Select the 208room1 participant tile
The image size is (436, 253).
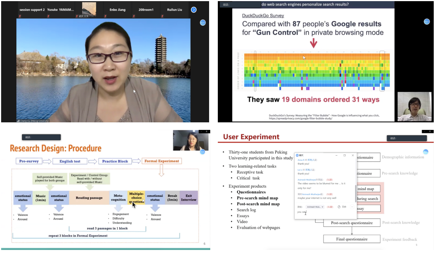(146, 10)
